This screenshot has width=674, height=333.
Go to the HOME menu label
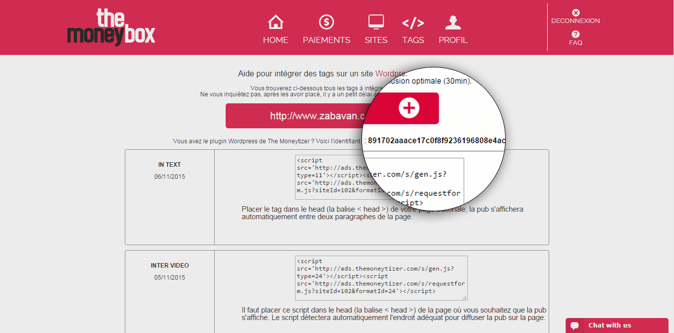276,40
